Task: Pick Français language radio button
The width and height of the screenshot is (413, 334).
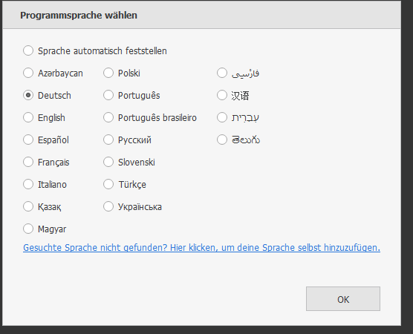Action: click(x=28, y=162)
